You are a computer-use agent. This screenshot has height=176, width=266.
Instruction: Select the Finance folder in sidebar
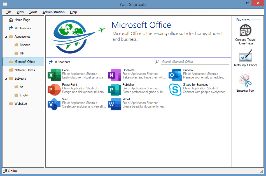pos(24,45)
